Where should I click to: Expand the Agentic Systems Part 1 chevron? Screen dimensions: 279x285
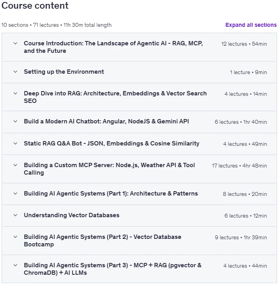(15, 194)
